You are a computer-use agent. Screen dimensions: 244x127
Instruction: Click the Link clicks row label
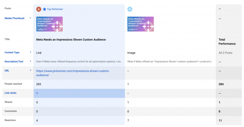tap(10, 93)
